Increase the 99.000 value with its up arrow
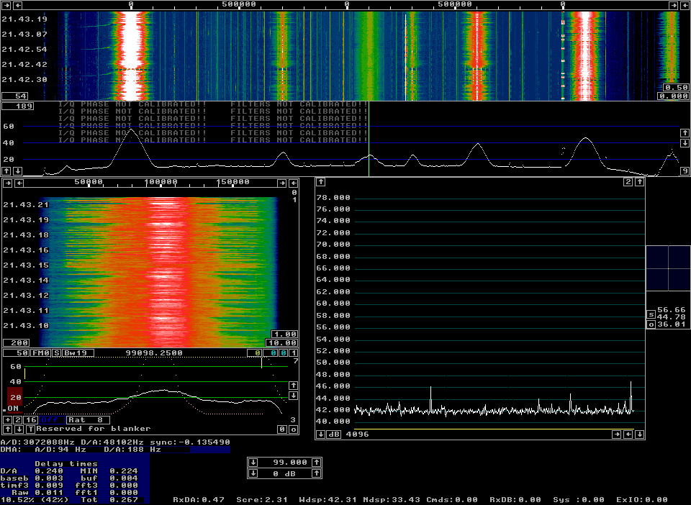The image size is (691, 505). 317,463
